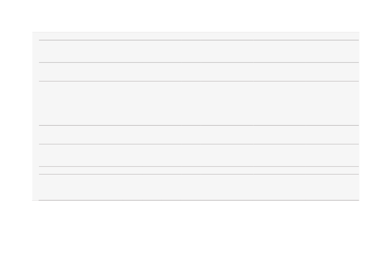Viewport: 383px width, 270px height.
Task: Click last column cell in second row
Action: (332, 71)
